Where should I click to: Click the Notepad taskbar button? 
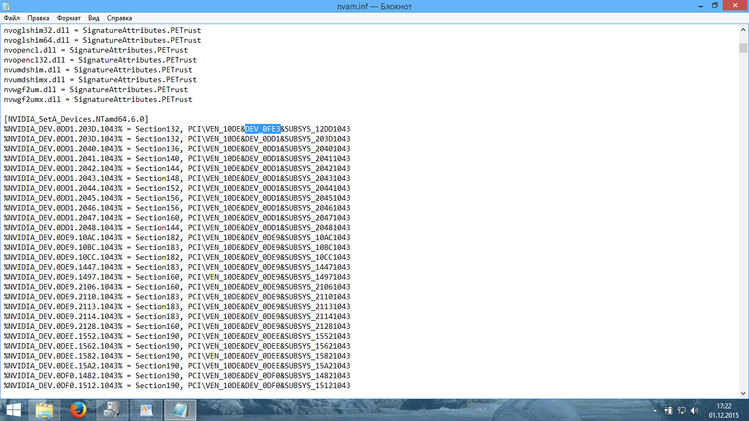(x=180, y=409)
